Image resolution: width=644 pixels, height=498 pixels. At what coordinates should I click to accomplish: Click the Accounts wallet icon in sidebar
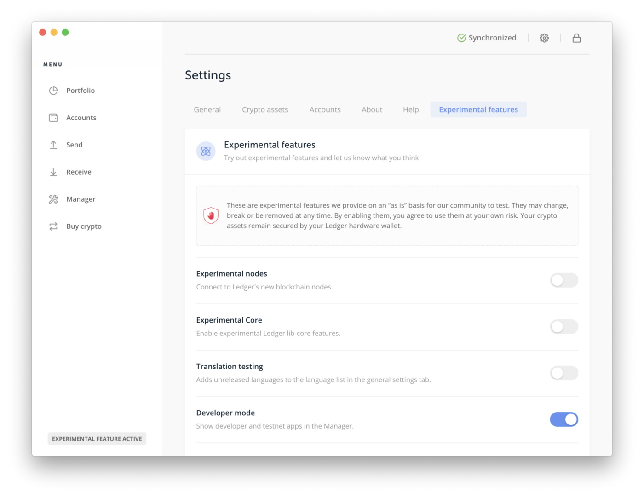pyautogui.click(x=53, y=118)
